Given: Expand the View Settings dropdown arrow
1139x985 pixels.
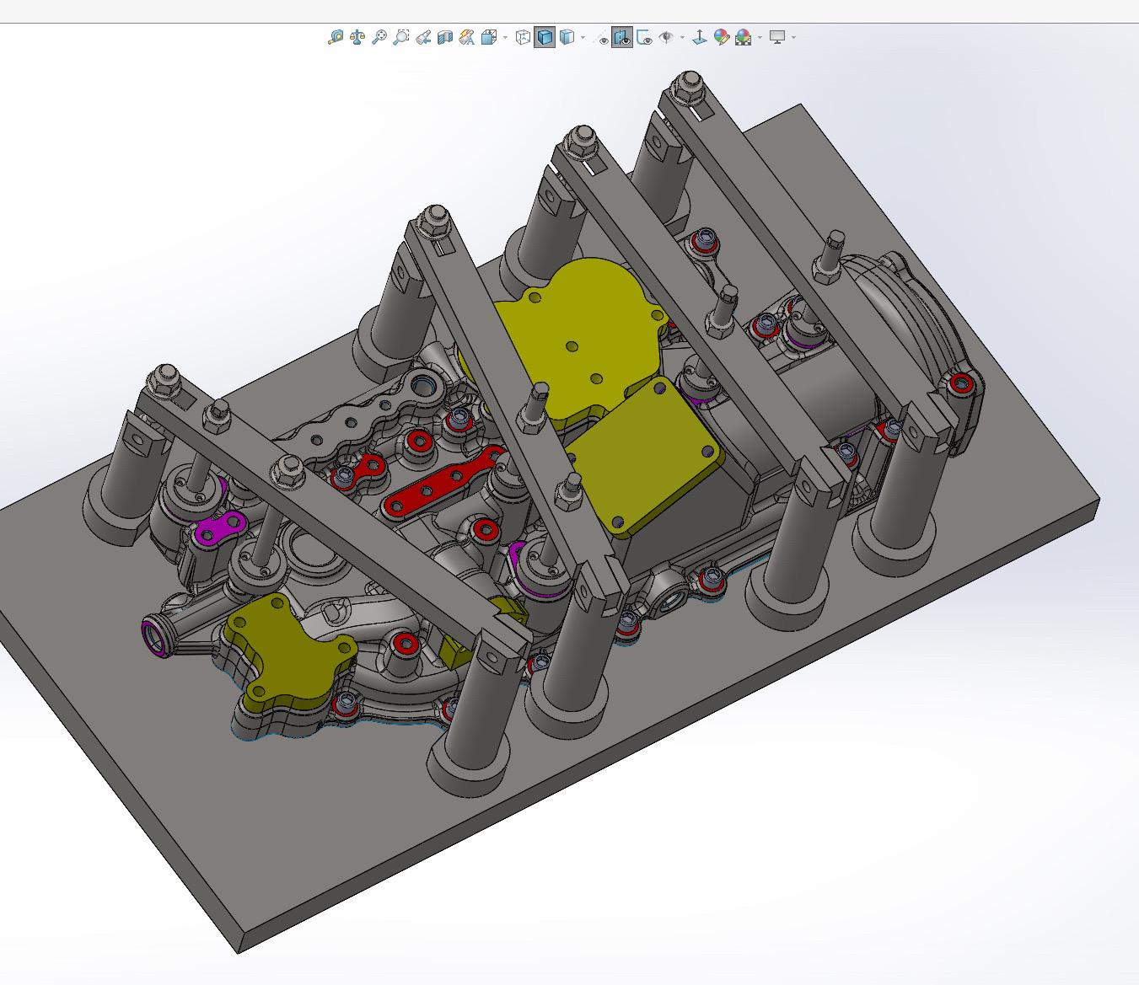Looking at the screenshot, I should coord(793,37).
